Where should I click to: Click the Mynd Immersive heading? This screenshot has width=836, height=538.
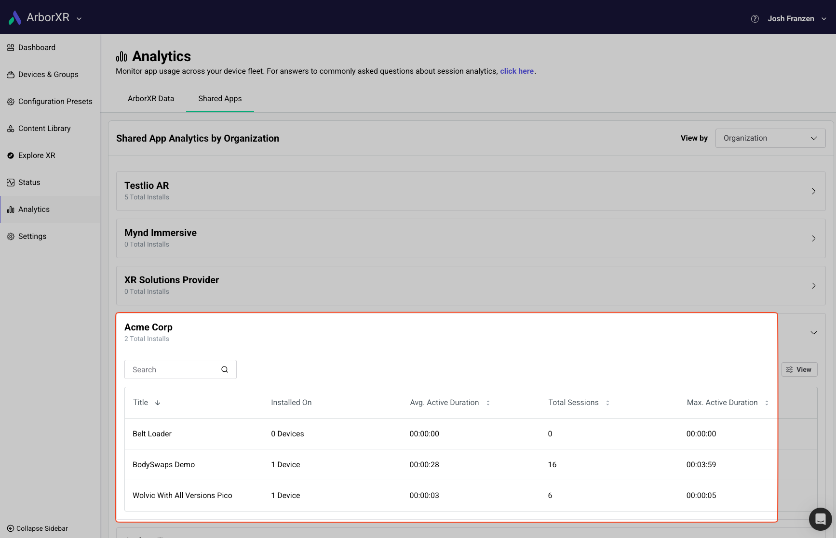coord(161,233)
